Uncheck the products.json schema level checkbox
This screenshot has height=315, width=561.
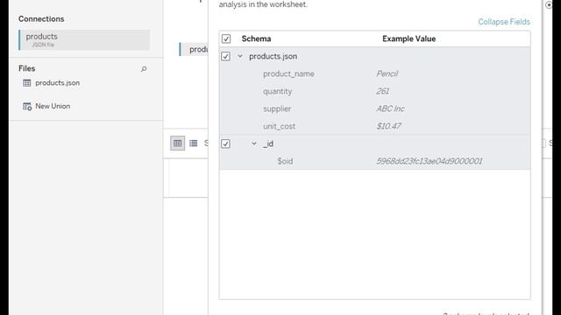click(x=225, y=56)
